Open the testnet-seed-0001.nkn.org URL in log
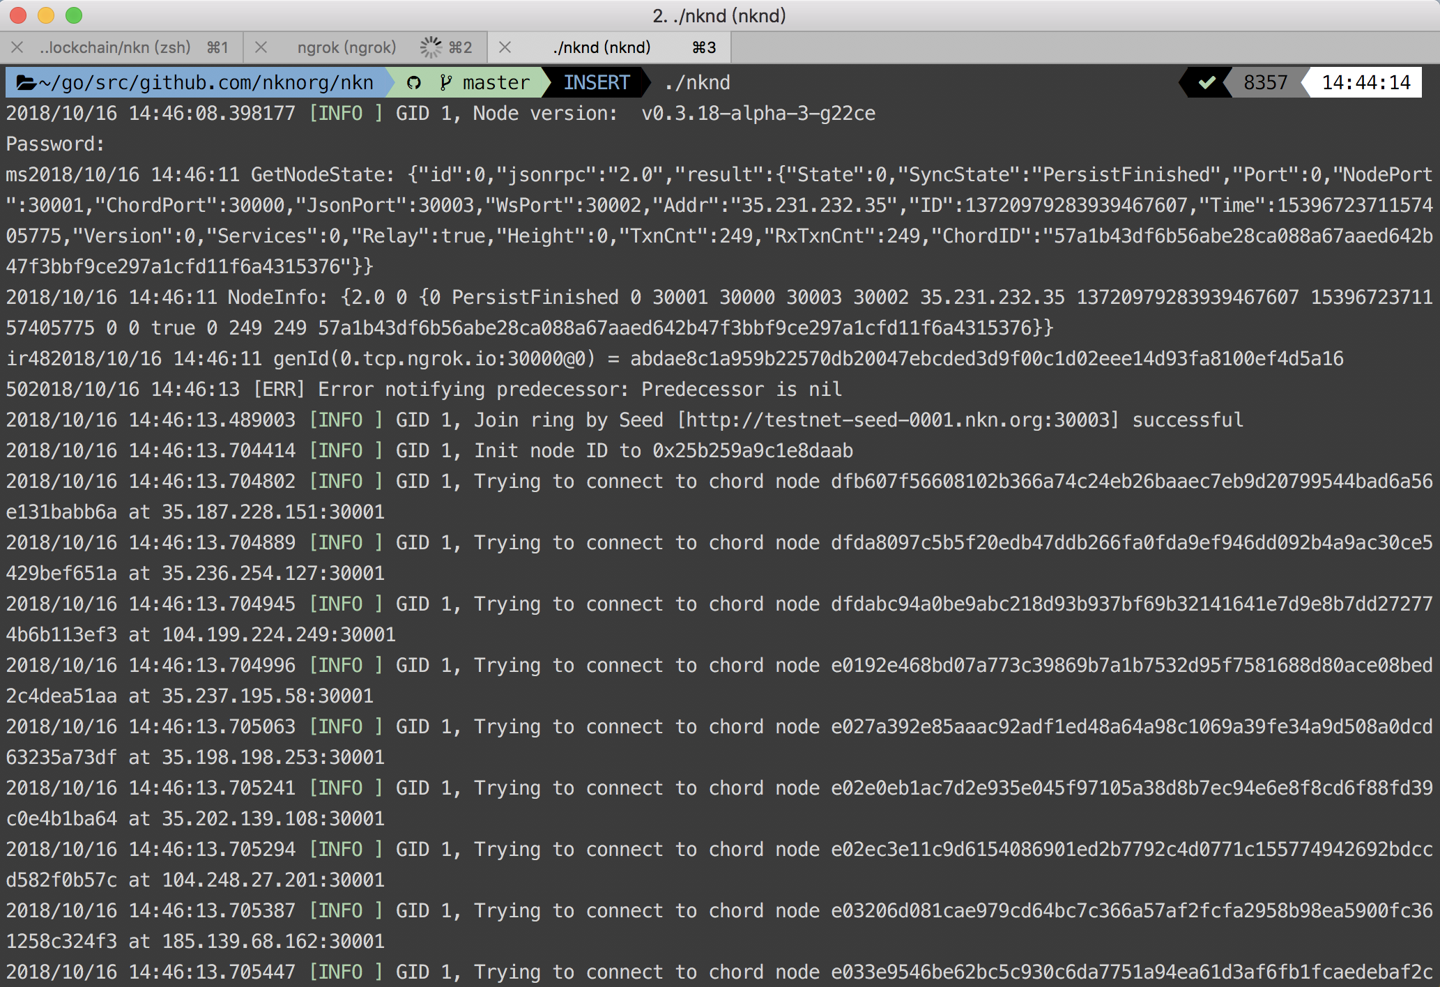Viewport: 1440px width, 987px height. [x=898, y=420]
